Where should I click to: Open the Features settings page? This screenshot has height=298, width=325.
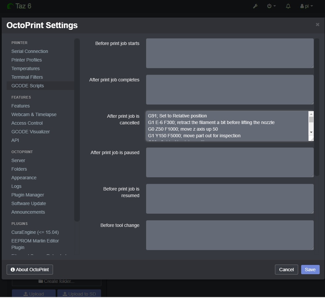[x=21, y=106]
